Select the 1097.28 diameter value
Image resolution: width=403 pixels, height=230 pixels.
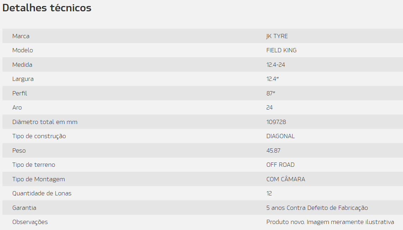point(276,122)
